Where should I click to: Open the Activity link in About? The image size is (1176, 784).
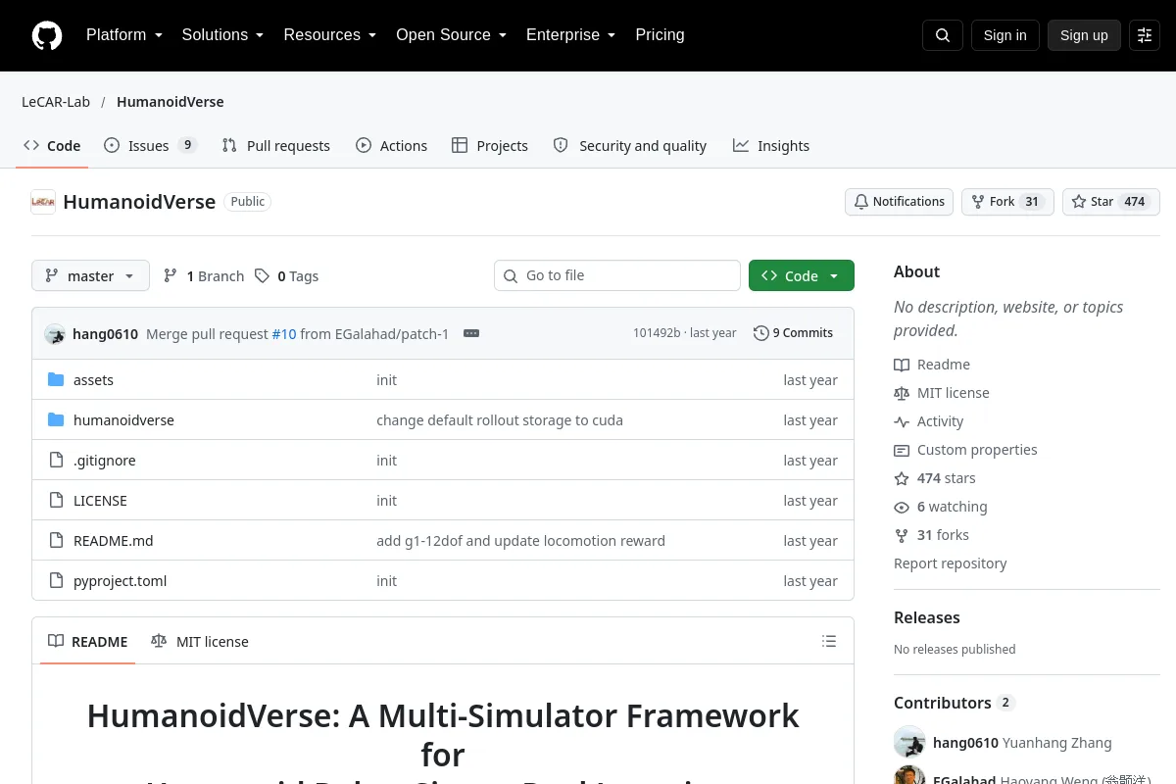click(x=929, y=421)
